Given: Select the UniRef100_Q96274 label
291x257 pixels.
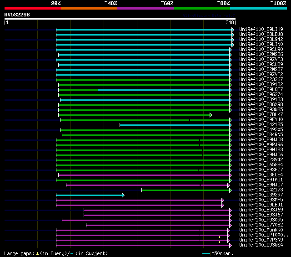Looking at the screenshot, I should pyautogui.click(x=261, y=95).
